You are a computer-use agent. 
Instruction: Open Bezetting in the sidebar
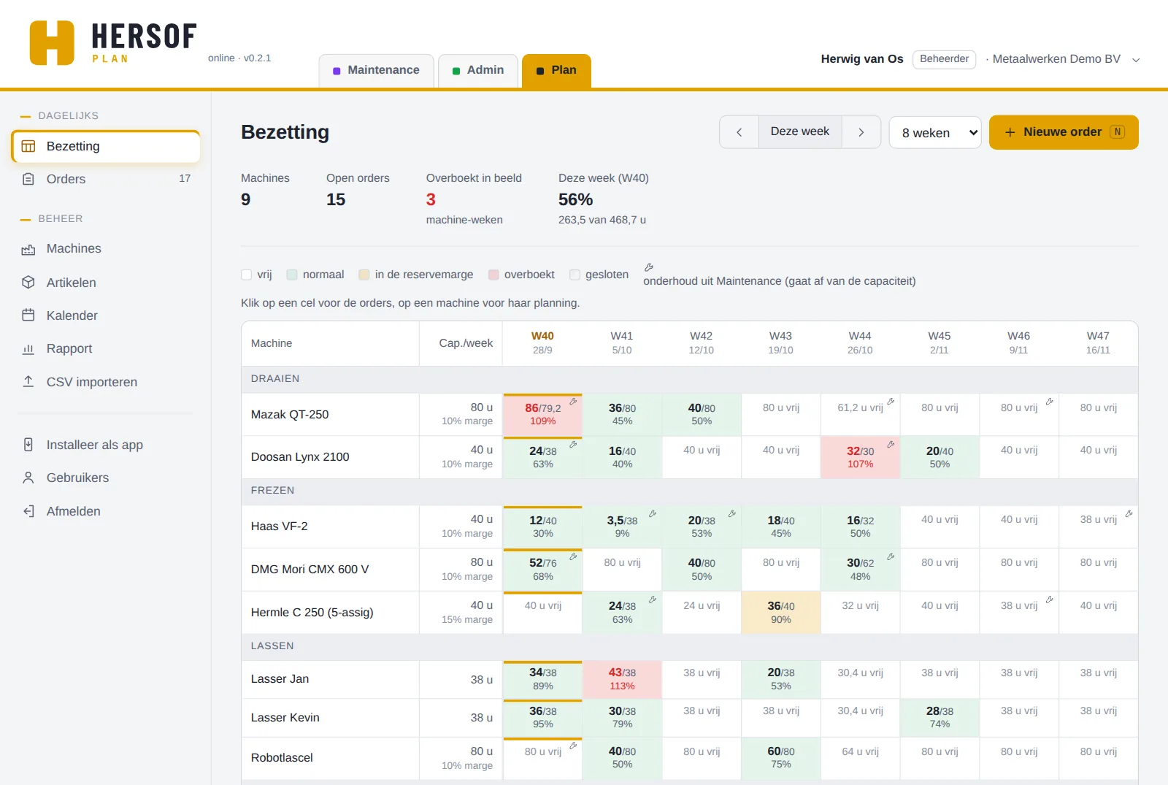tap(106, 146)
